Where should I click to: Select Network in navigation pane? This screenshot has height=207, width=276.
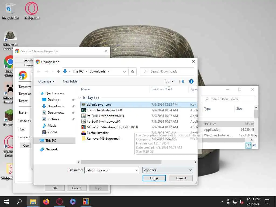(49, 149)
